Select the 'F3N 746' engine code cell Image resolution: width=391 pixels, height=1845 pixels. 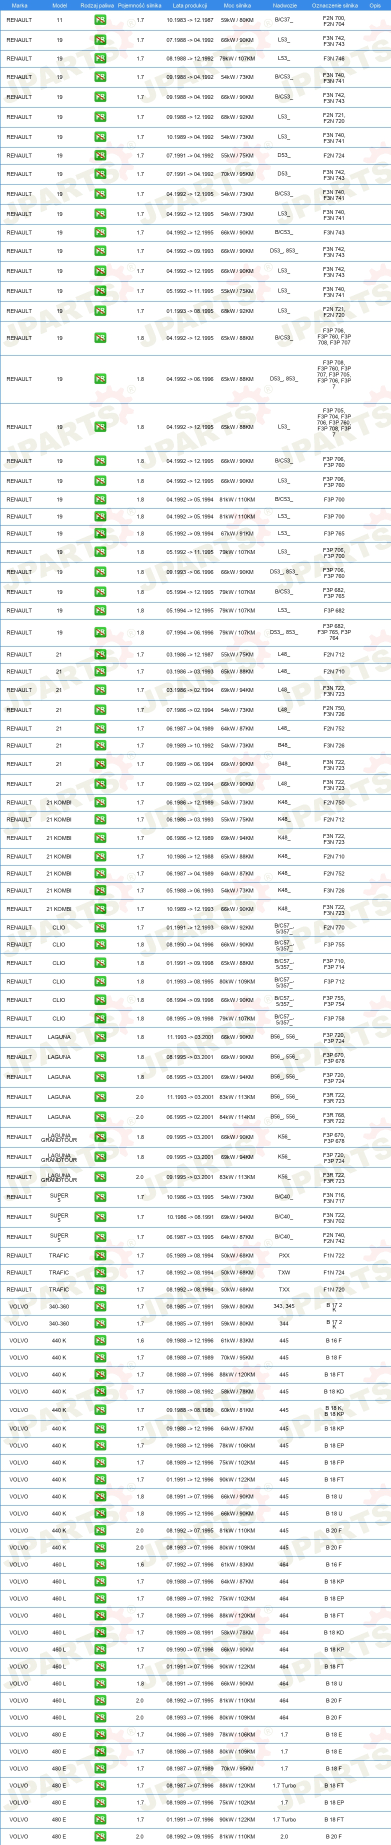click(333, 58)
